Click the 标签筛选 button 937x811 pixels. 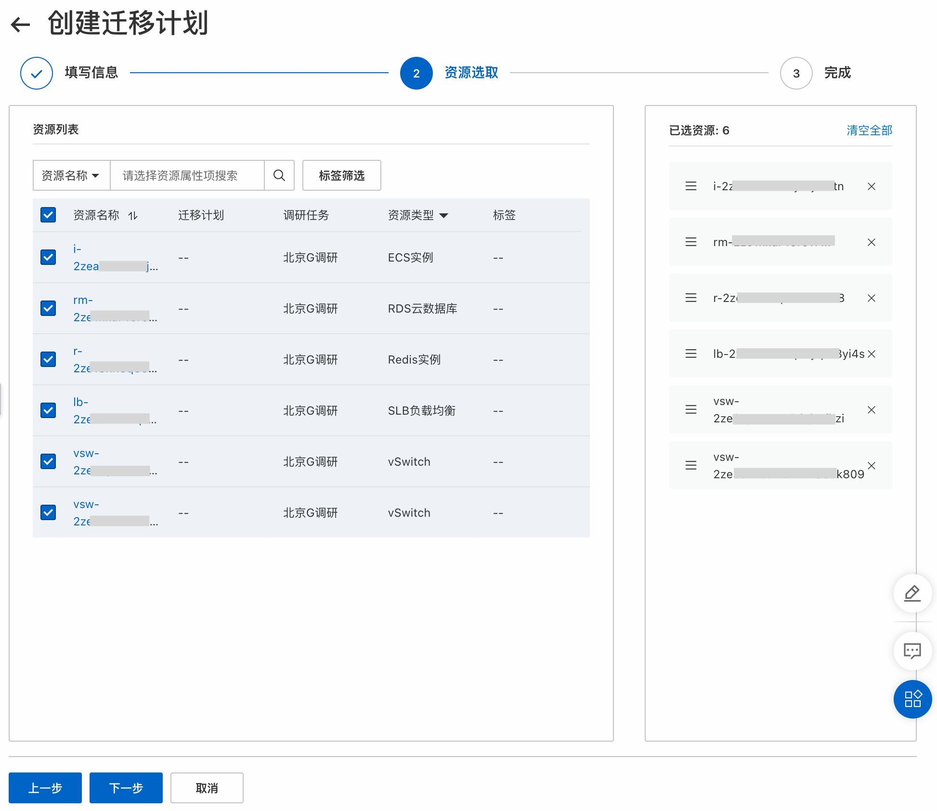click(x=342, y=175)
